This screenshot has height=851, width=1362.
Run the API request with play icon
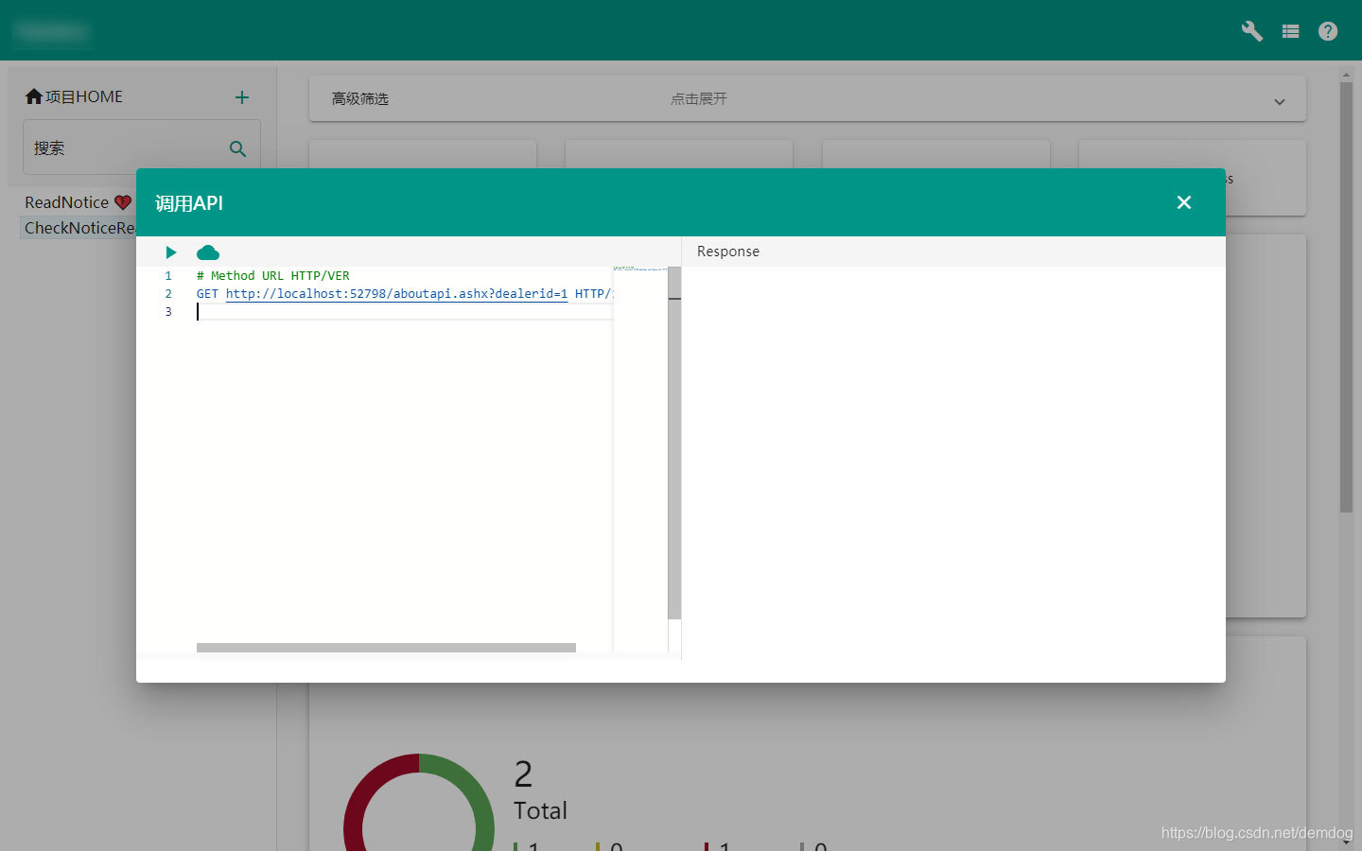[x=171, y=252]
